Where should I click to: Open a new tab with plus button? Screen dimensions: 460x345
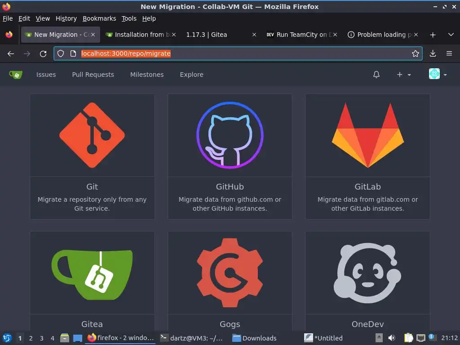tap(433, 35)
